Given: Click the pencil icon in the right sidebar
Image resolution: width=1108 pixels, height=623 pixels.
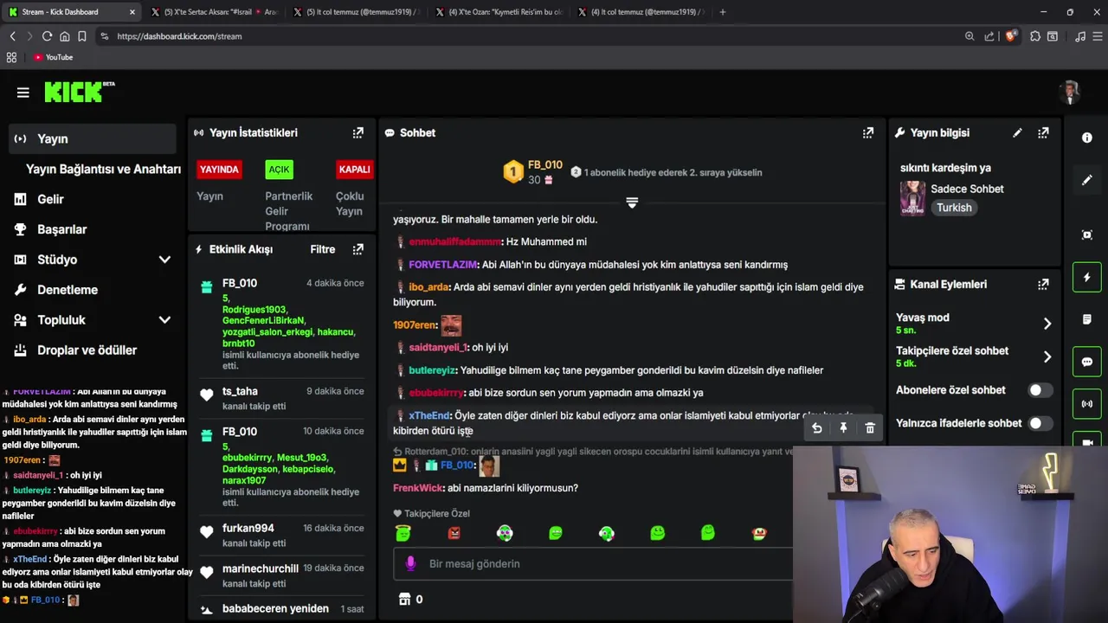Looking at the screenshot, I should 1087,180.
